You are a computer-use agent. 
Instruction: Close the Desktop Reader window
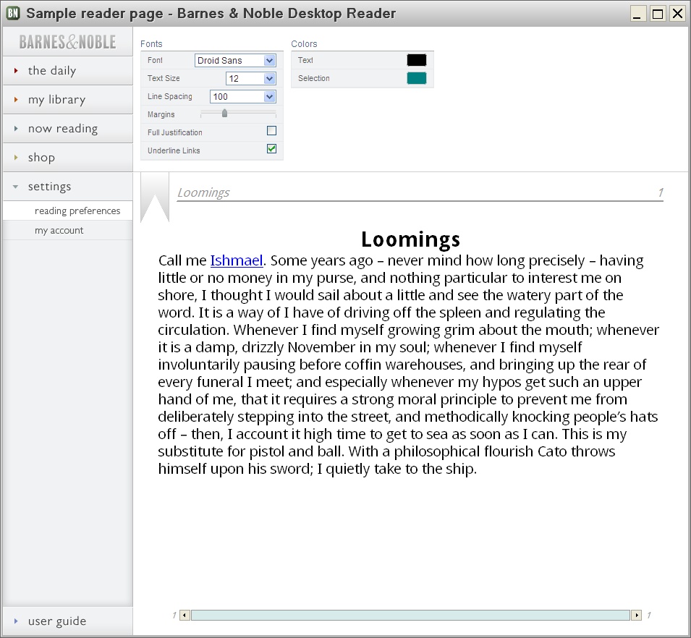(677, 14)
